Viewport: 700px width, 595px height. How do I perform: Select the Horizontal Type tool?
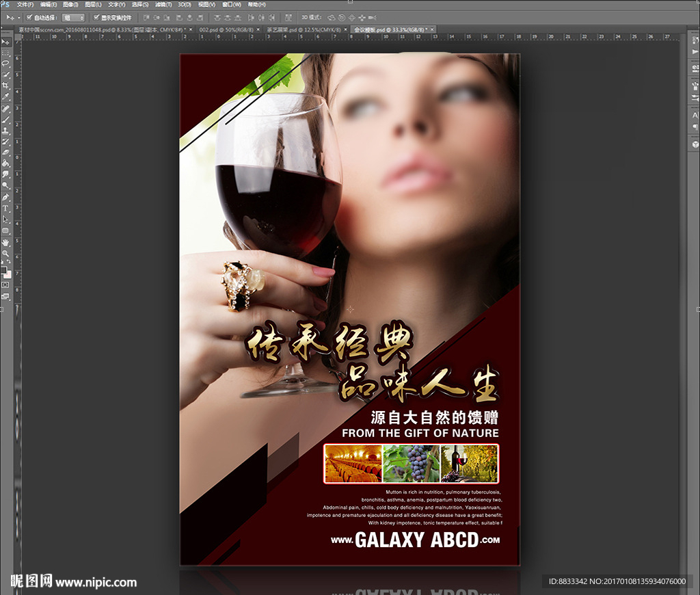pos(5,208)
